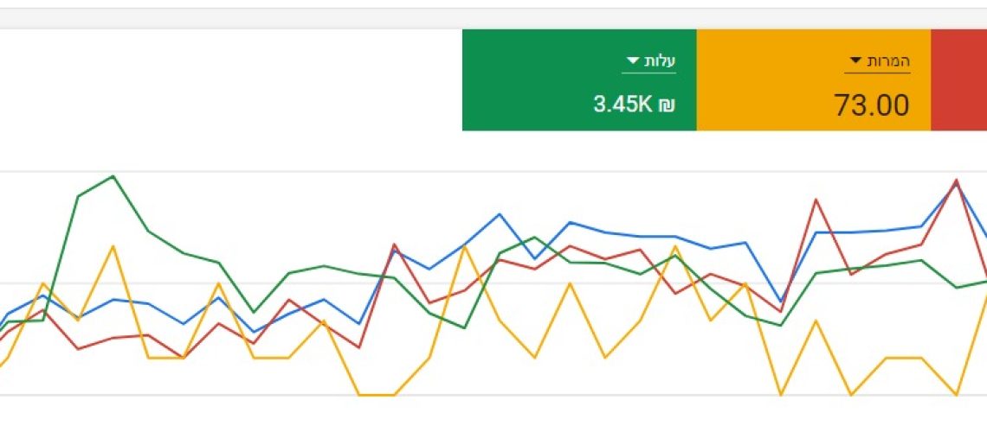Click the green line's dip left of center
The width and height of the screenshot is (987, 432).
253,312
